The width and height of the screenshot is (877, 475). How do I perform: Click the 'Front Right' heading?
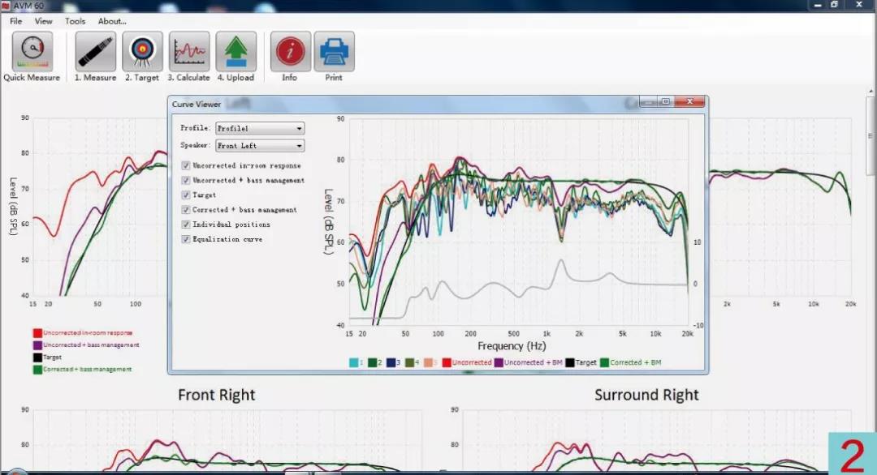click(x=217, y=396)
